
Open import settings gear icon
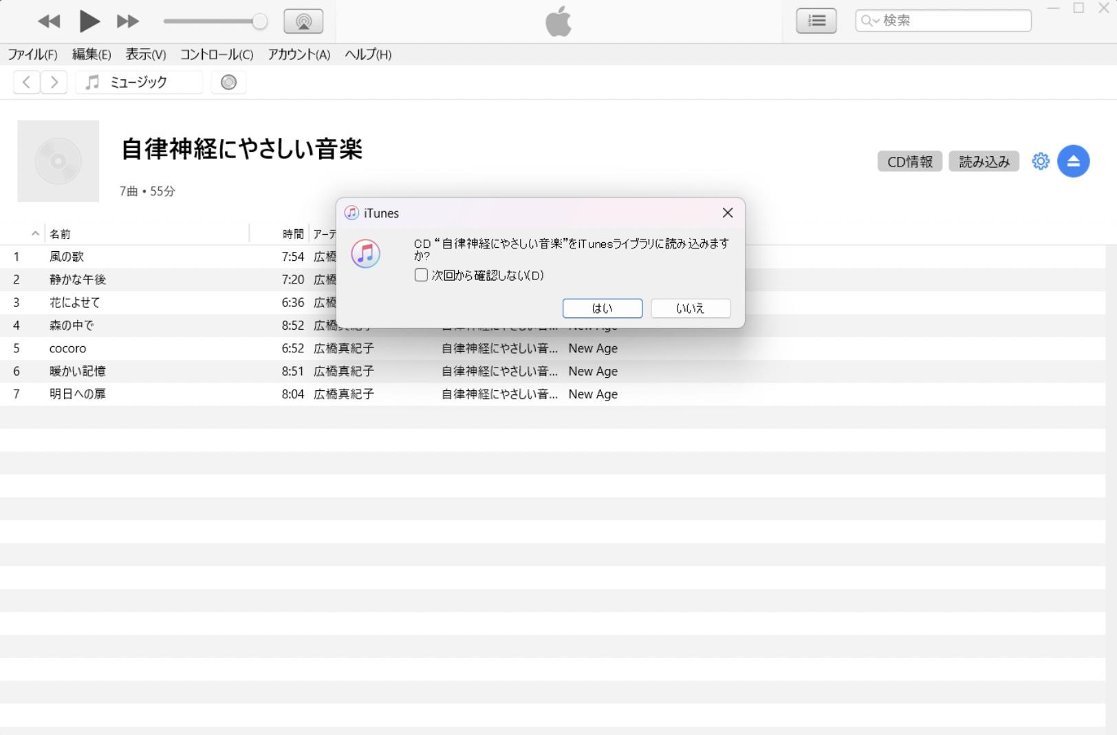[x=1041, y=161]
